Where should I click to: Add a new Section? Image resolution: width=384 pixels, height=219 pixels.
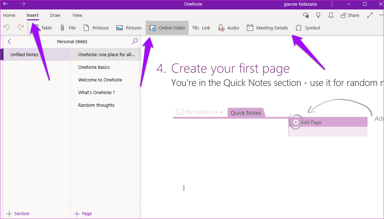[18, 214]
